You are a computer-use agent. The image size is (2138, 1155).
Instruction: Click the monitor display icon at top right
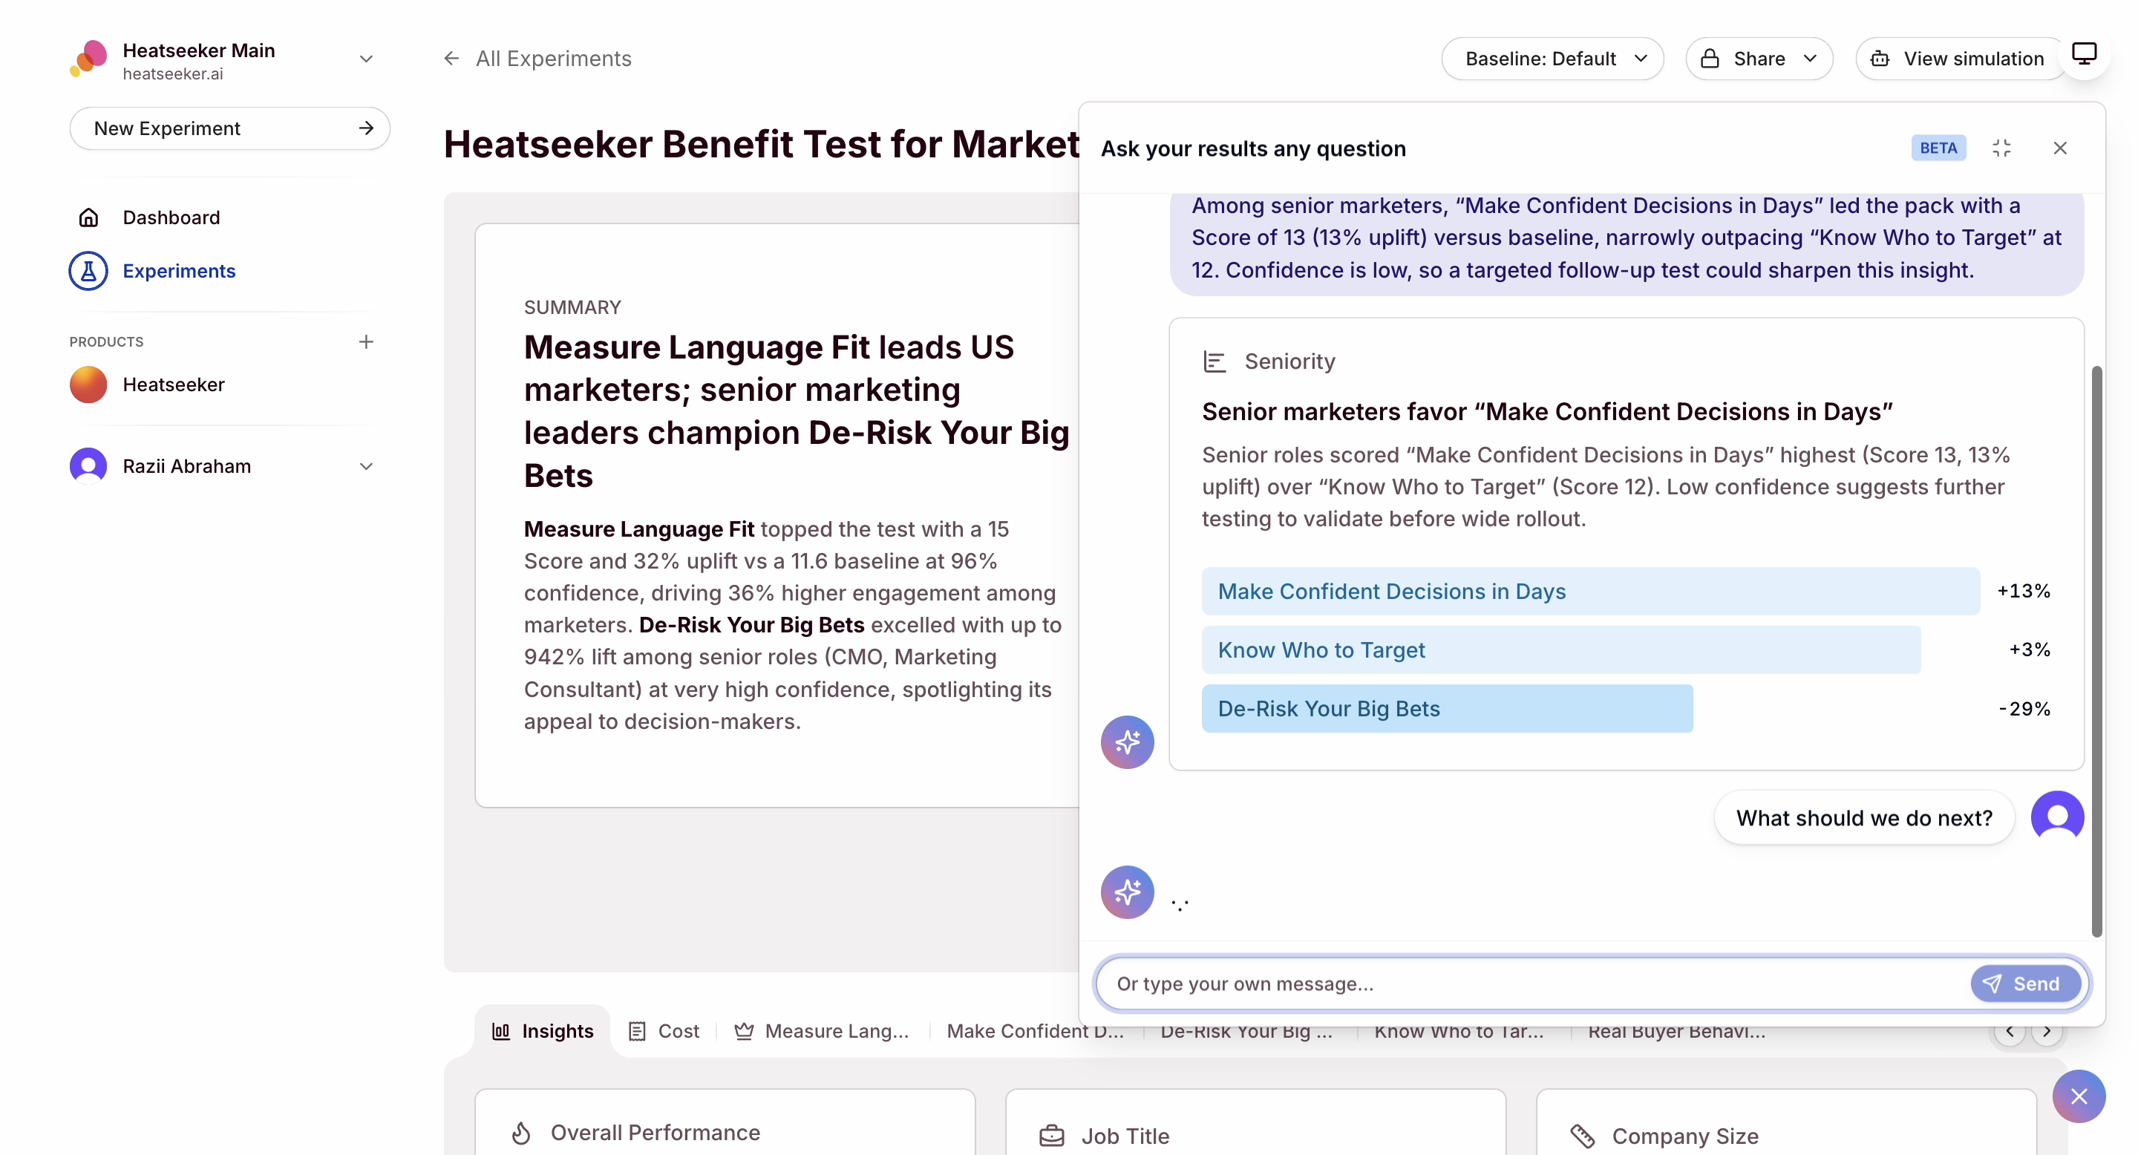[2084, 54]
